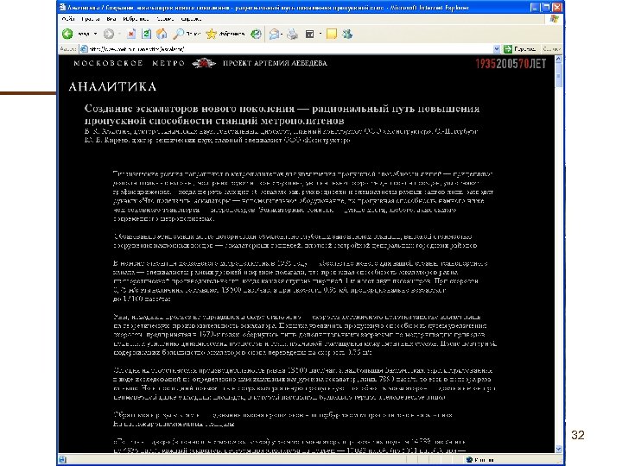
Task: Click the Аналитика section heading
Action: [112, 87]
